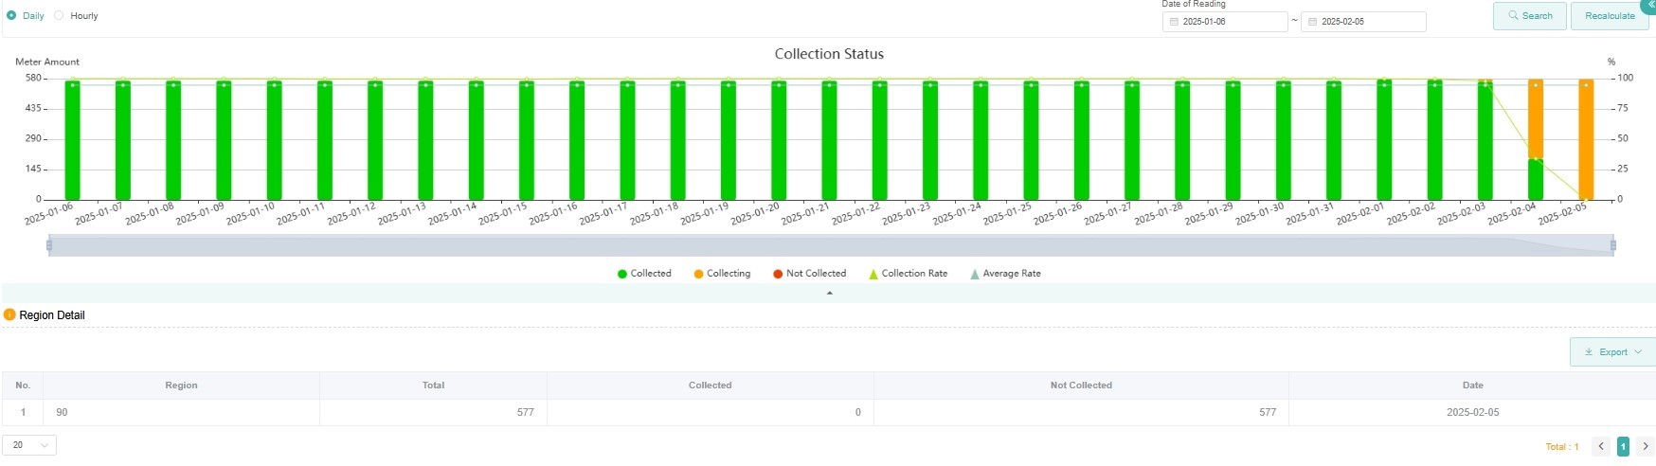This screenshot has height=466, width=1656.
Task: Click the Region Detail info icon
Action: [x=9, y=315]
